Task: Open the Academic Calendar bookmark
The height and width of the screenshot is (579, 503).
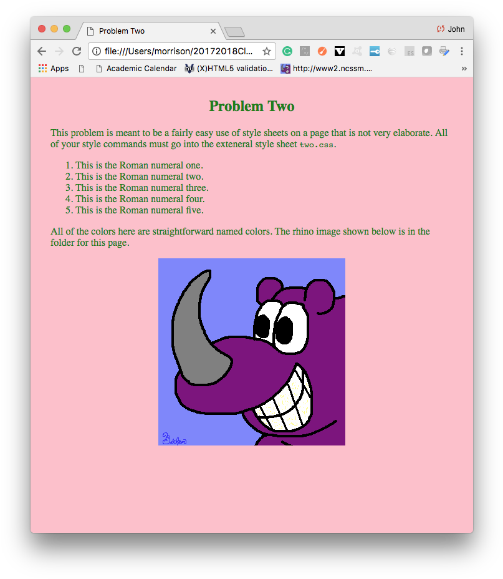Action: [136, 68]
